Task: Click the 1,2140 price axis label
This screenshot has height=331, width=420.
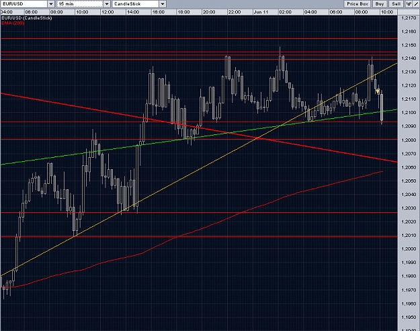Action: click(409, 58)
